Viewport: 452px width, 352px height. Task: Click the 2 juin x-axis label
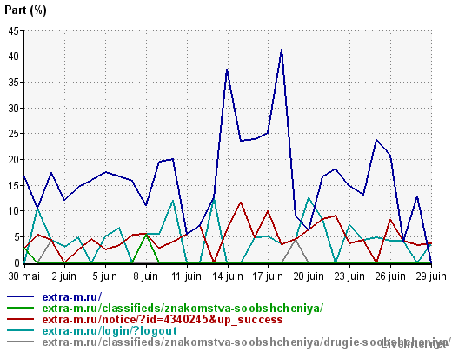[x=64, y=276]
